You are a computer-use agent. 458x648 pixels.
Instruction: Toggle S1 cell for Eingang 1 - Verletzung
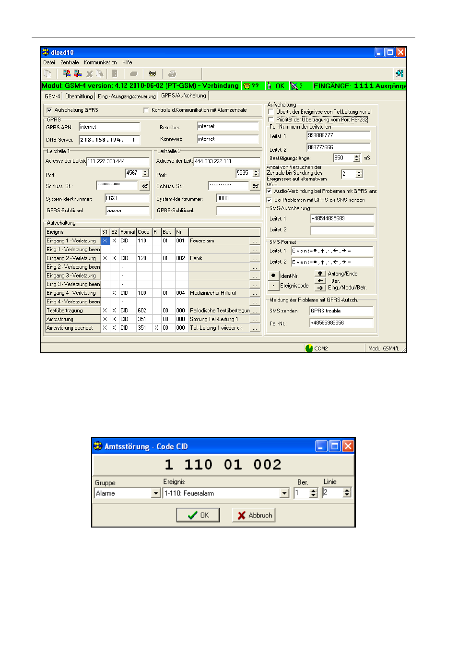(x=106, y=241)
